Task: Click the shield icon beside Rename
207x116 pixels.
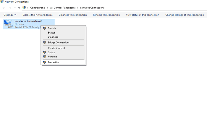Action: (x=45, y=57)
